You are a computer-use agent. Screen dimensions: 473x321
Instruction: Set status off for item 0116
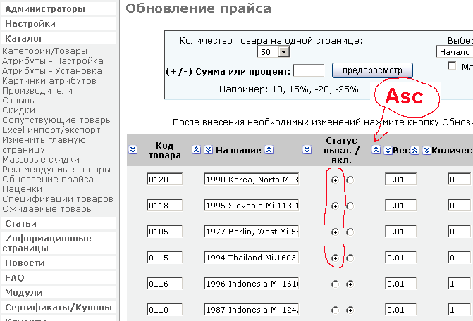[x=335, y=284]
